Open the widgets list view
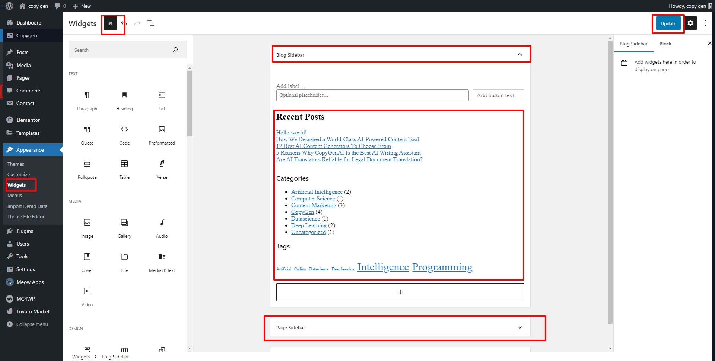The height and width of the screenshot is (361, 715). point(151,23)
